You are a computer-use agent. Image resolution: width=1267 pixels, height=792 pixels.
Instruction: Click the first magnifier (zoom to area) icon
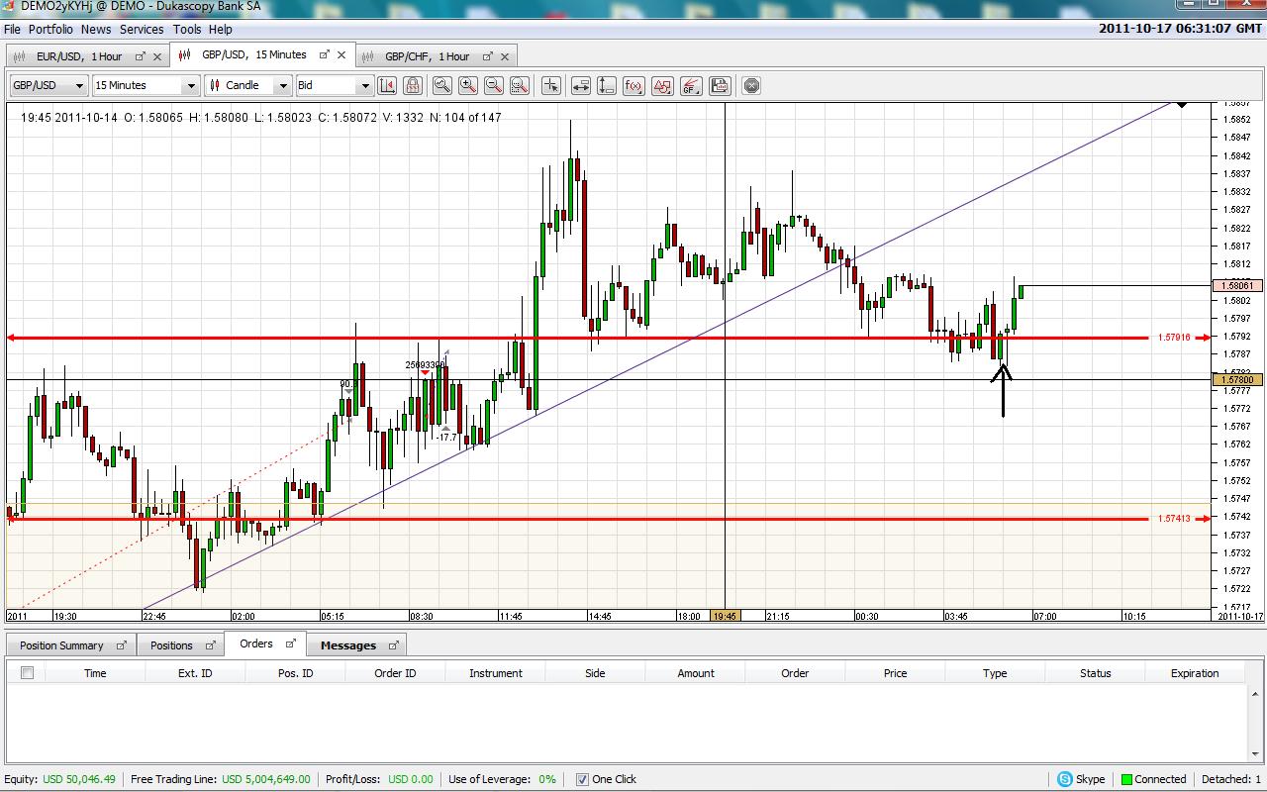point(442,85)
